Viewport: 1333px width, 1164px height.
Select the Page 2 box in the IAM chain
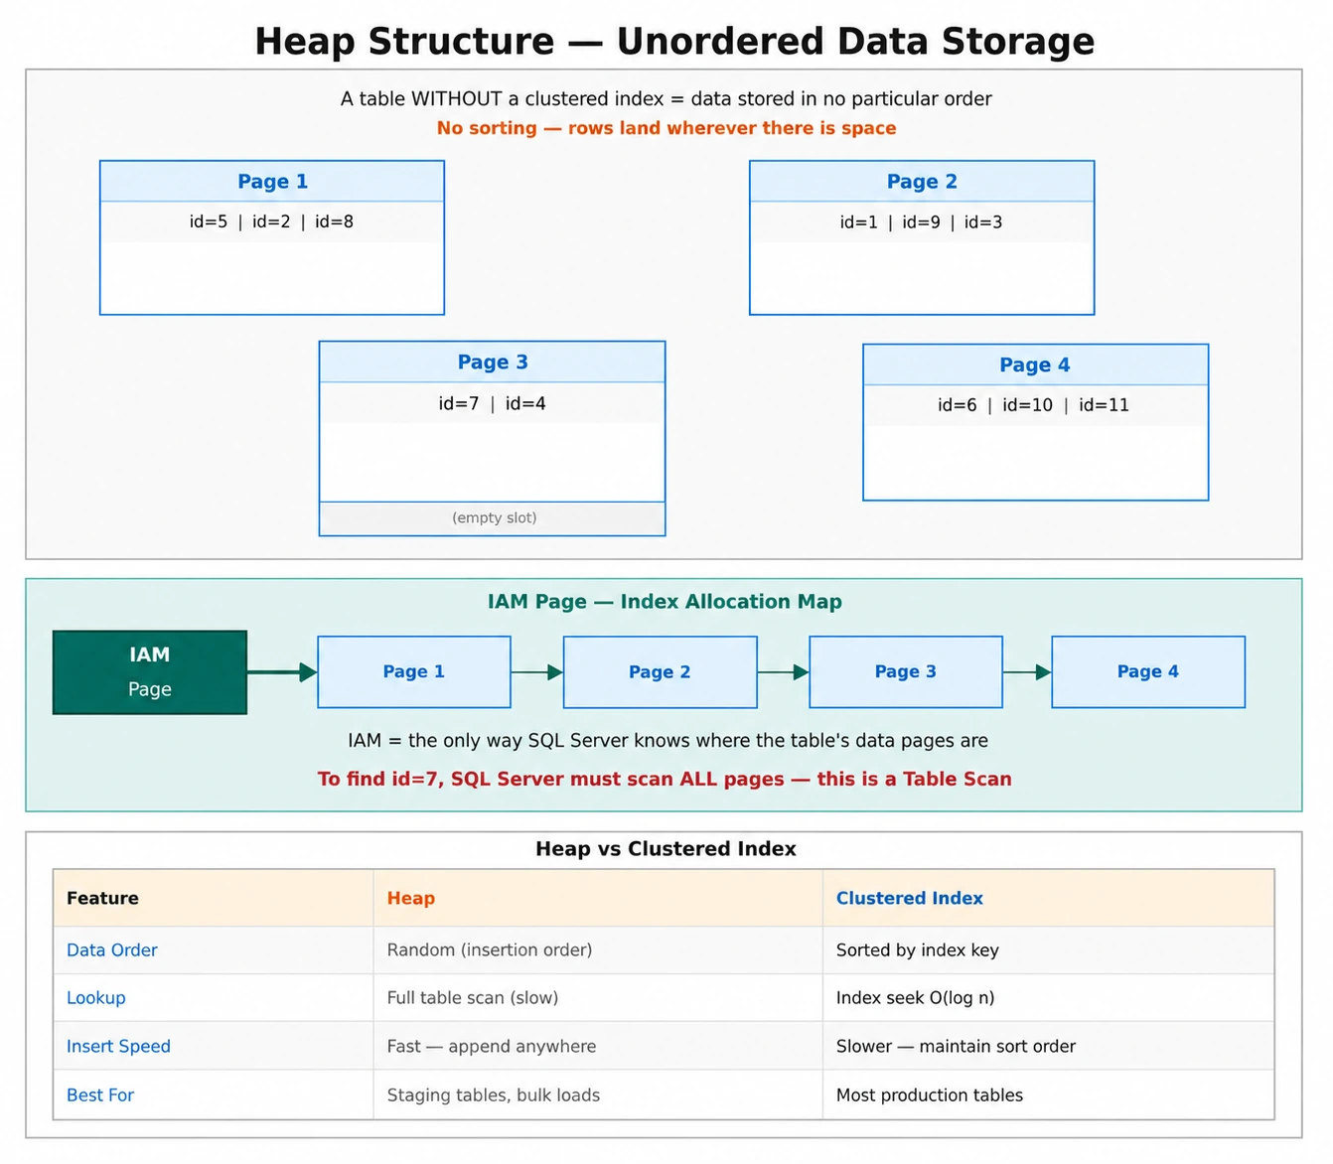tap(660, 672)
